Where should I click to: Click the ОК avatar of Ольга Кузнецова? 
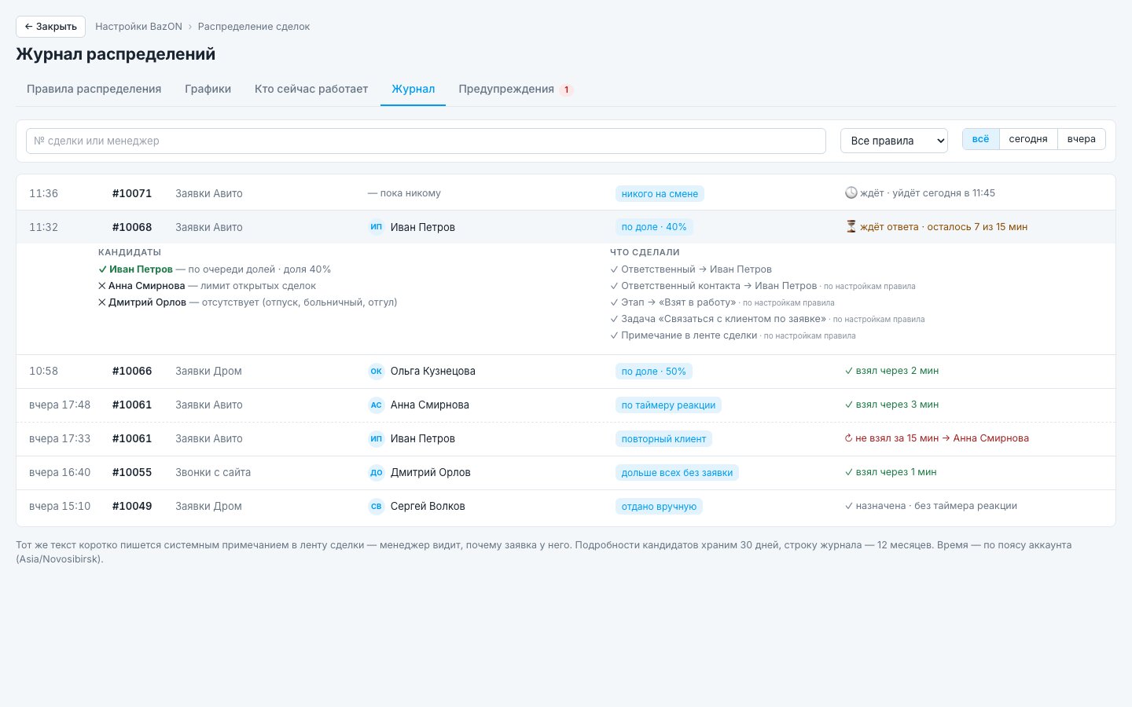[x=377, y=371]
